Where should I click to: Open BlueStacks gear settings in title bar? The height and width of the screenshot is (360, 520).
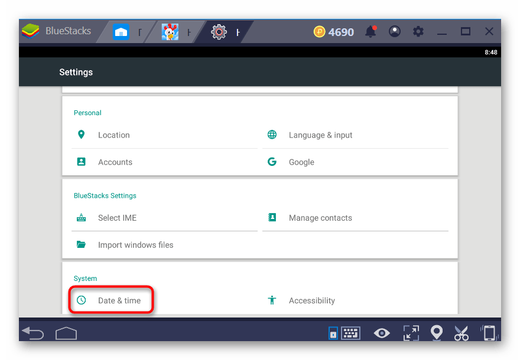[x=418, y=32]
